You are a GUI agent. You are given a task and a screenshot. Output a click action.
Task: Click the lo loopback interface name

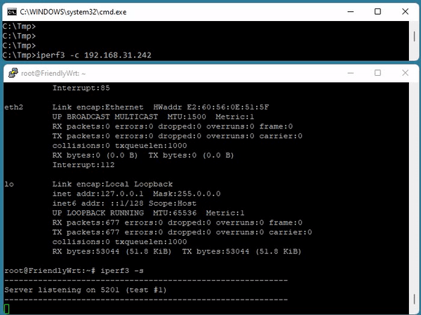[8, 184]
